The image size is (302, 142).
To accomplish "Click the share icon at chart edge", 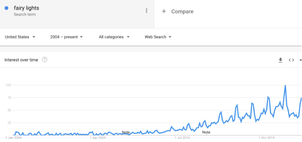I will (301, 60).
